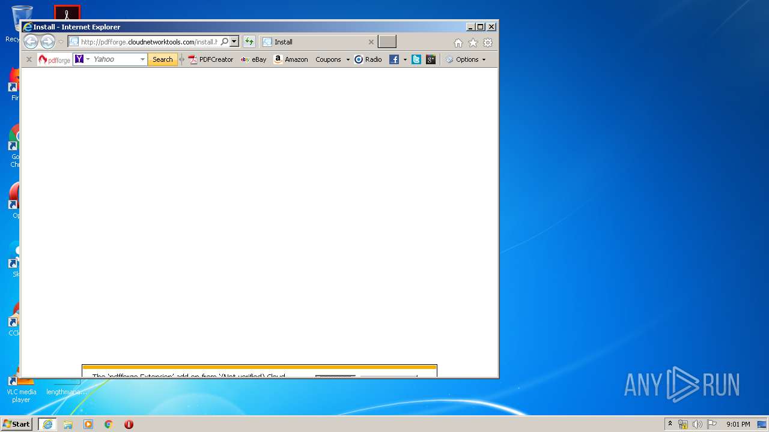Close the Install tab
Screen dimensions: 769x432
[371, 42]
